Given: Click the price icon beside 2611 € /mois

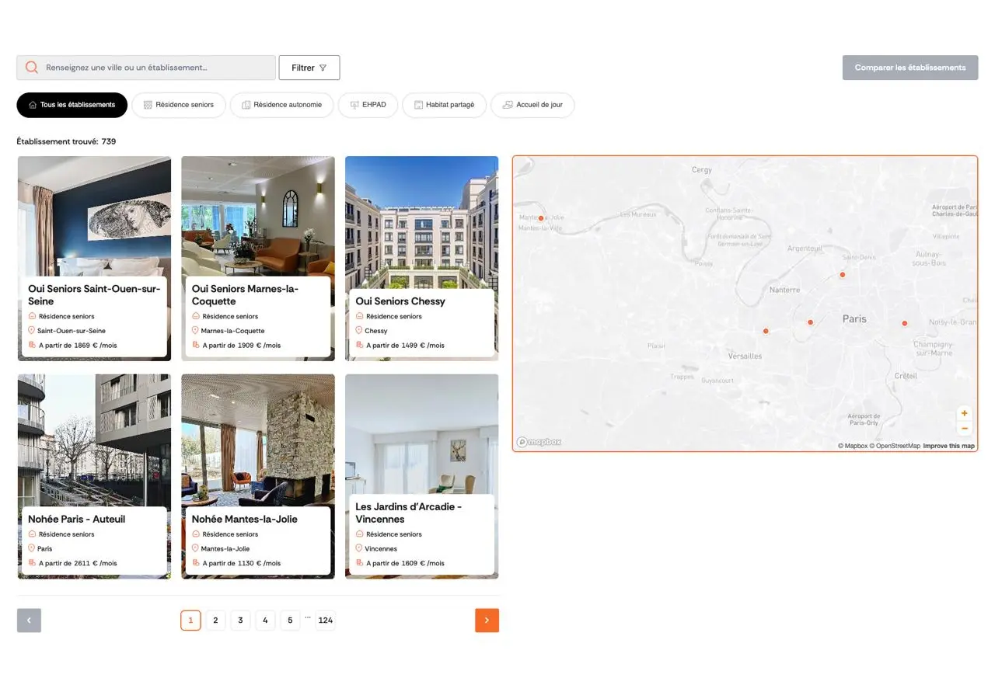Looking at the screenshot, I should 32,563.
